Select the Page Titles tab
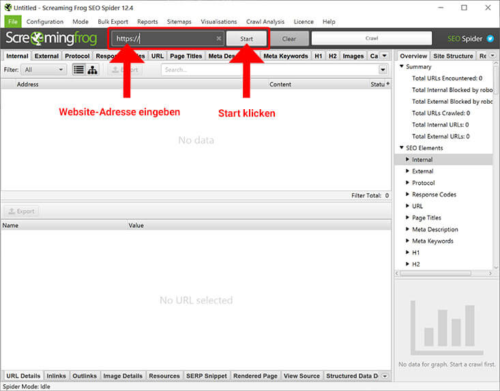 186,56
